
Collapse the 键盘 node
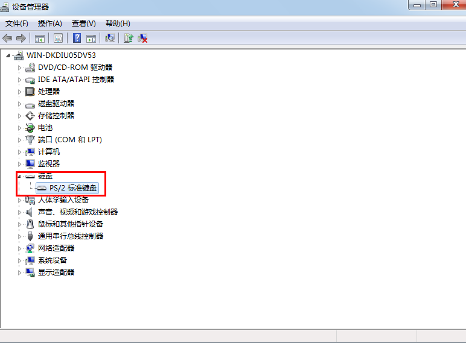point(19,176)
